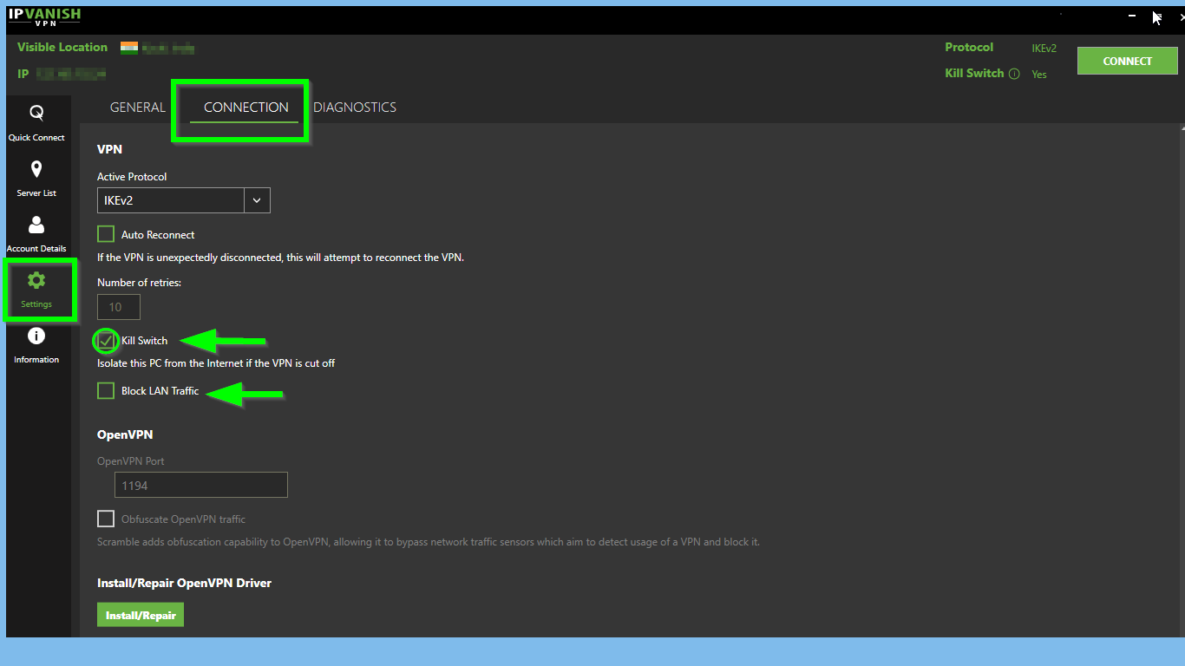The width and height of the screenshot is (1185, 666).
Task: Click the IPVanish VPN logo
Action: pyautogui.click(x=43, y=17)
